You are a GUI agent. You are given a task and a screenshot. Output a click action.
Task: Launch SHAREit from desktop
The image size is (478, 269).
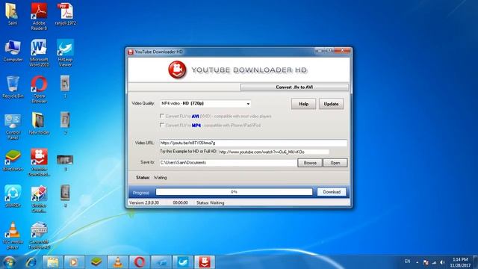13,196
